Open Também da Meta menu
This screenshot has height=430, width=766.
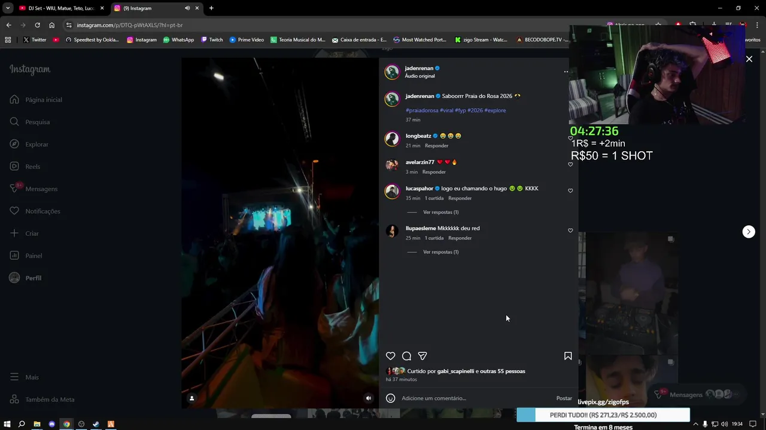(x=42, y=400)
